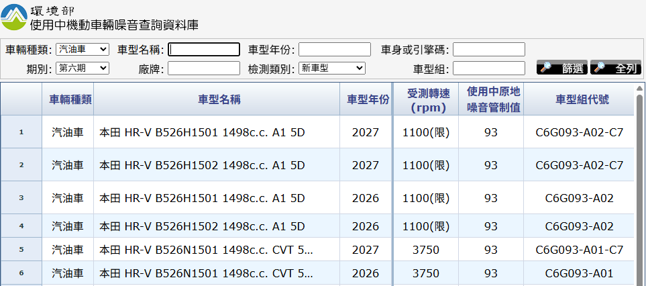The width and height of the screenshot is (646, 286).
Task: Click row 5 group code C6G093-A01-C7
Action: tap(580, 250)
